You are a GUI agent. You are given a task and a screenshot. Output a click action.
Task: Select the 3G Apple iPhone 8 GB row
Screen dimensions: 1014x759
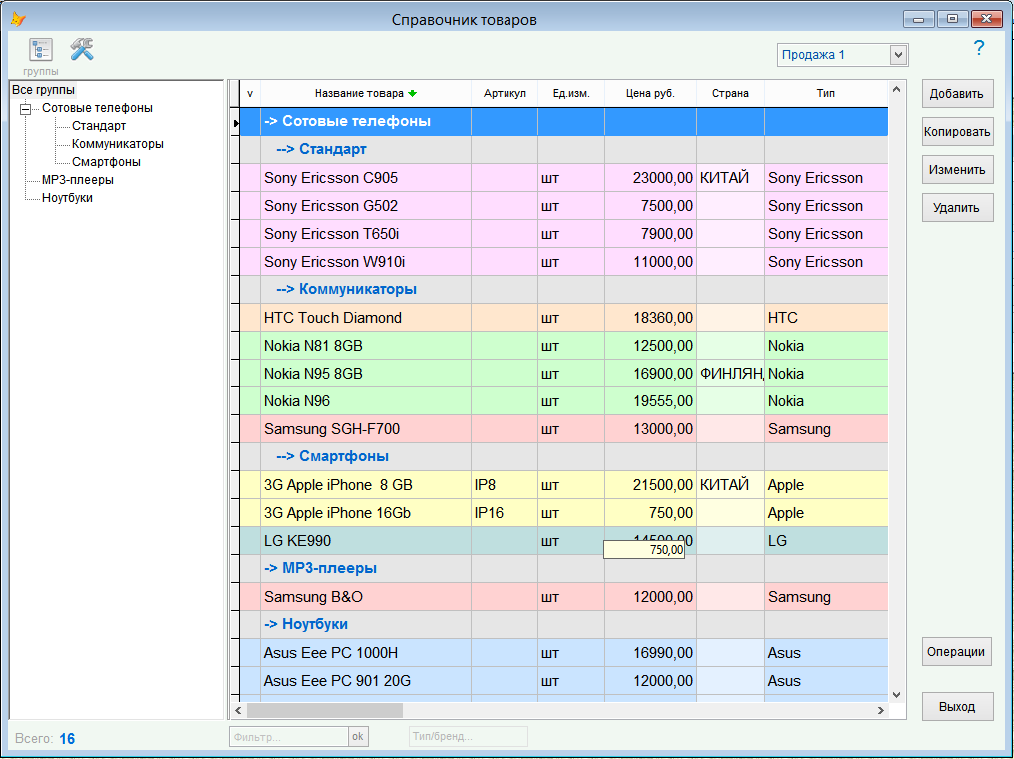click(x=563, y=485)
